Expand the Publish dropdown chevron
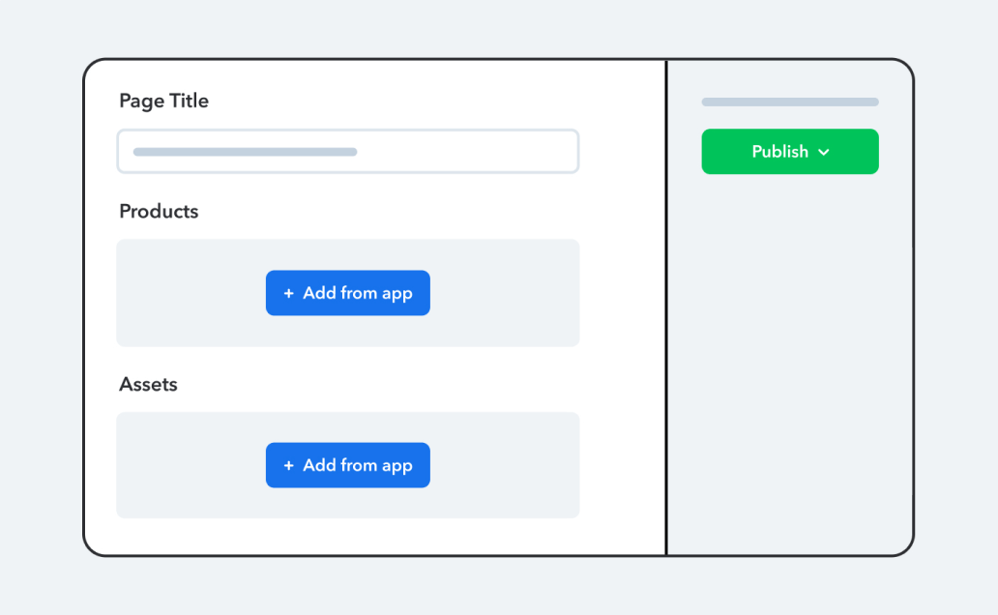This screenshot has height=615, width=998. tap(824, 152)
